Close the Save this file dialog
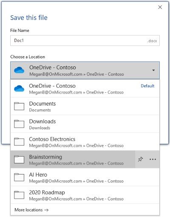This screenshot has height=217, width=170. point(160,7)
